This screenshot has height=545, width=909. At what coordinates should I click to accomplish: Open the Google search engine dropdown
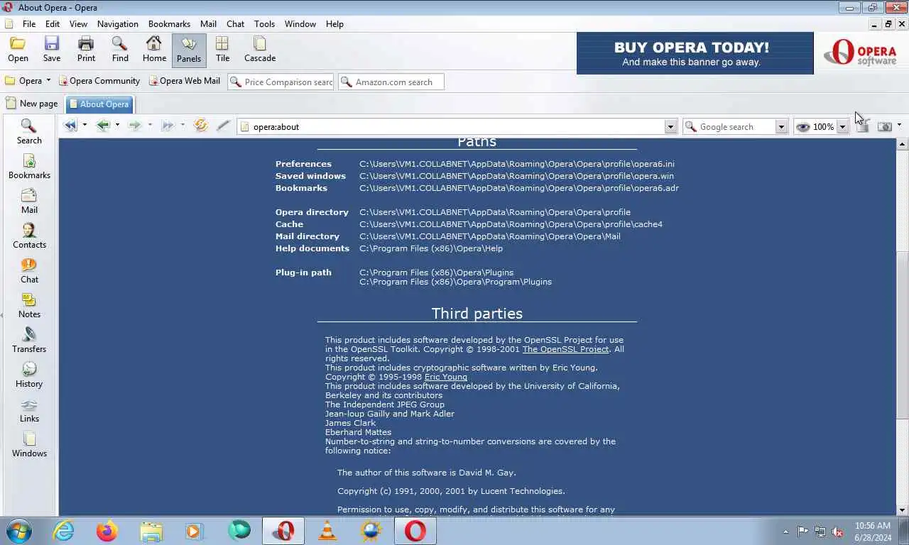click(781, 126)
